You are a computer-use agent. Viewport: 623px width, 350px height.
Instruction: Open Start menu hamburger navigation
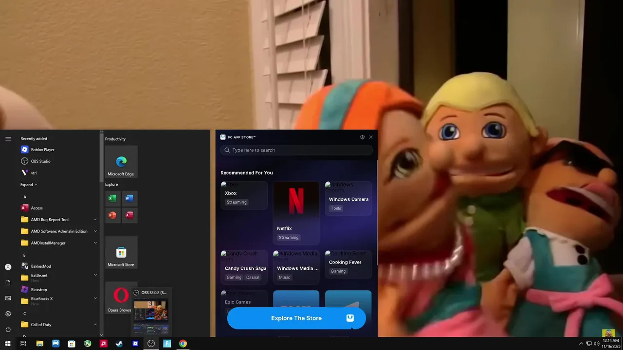tap(8, 139)
